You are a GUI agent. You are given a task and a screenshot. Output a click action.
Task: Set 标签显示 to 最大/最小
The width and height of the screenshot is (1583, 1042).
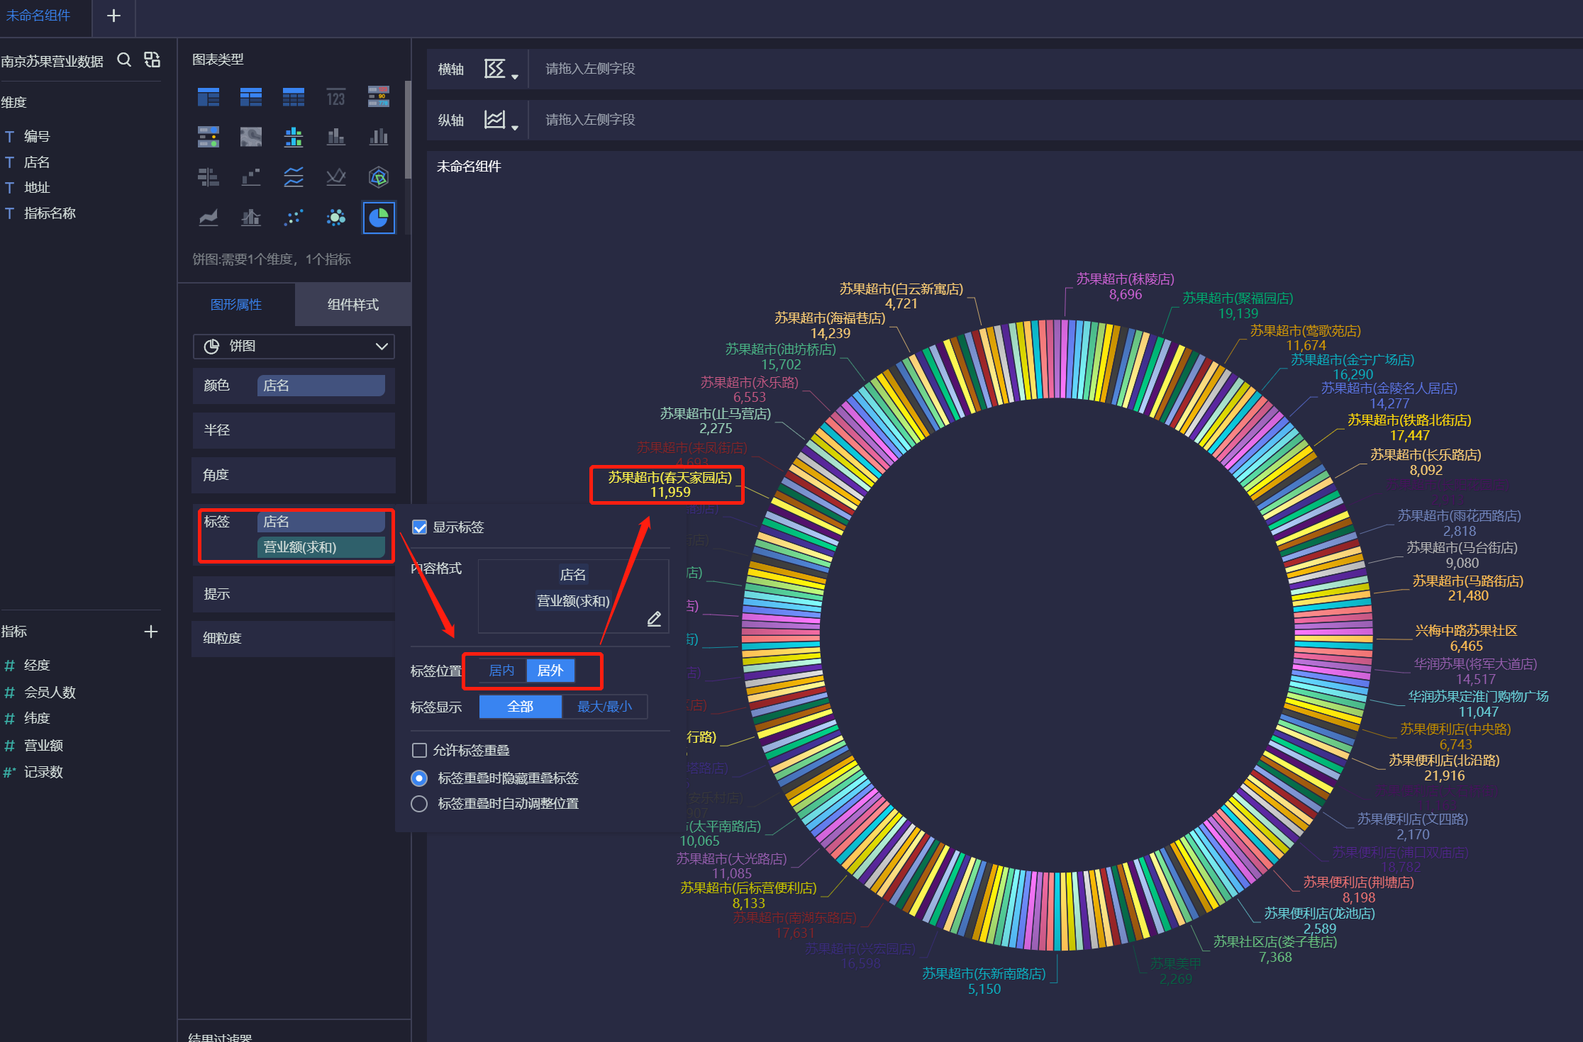point(604,707)
